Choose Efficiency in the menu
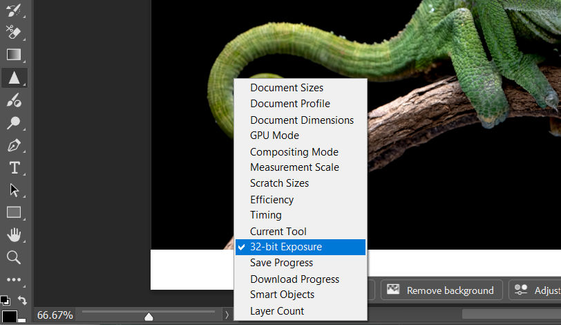 301,200
